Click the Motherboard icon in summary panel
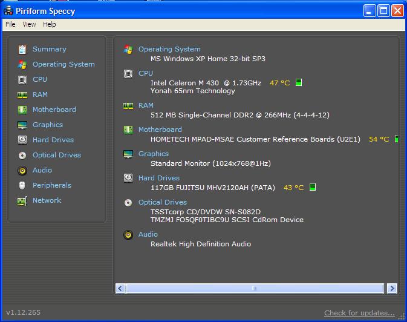Viewport: 407px width, 322px height. 128,130
